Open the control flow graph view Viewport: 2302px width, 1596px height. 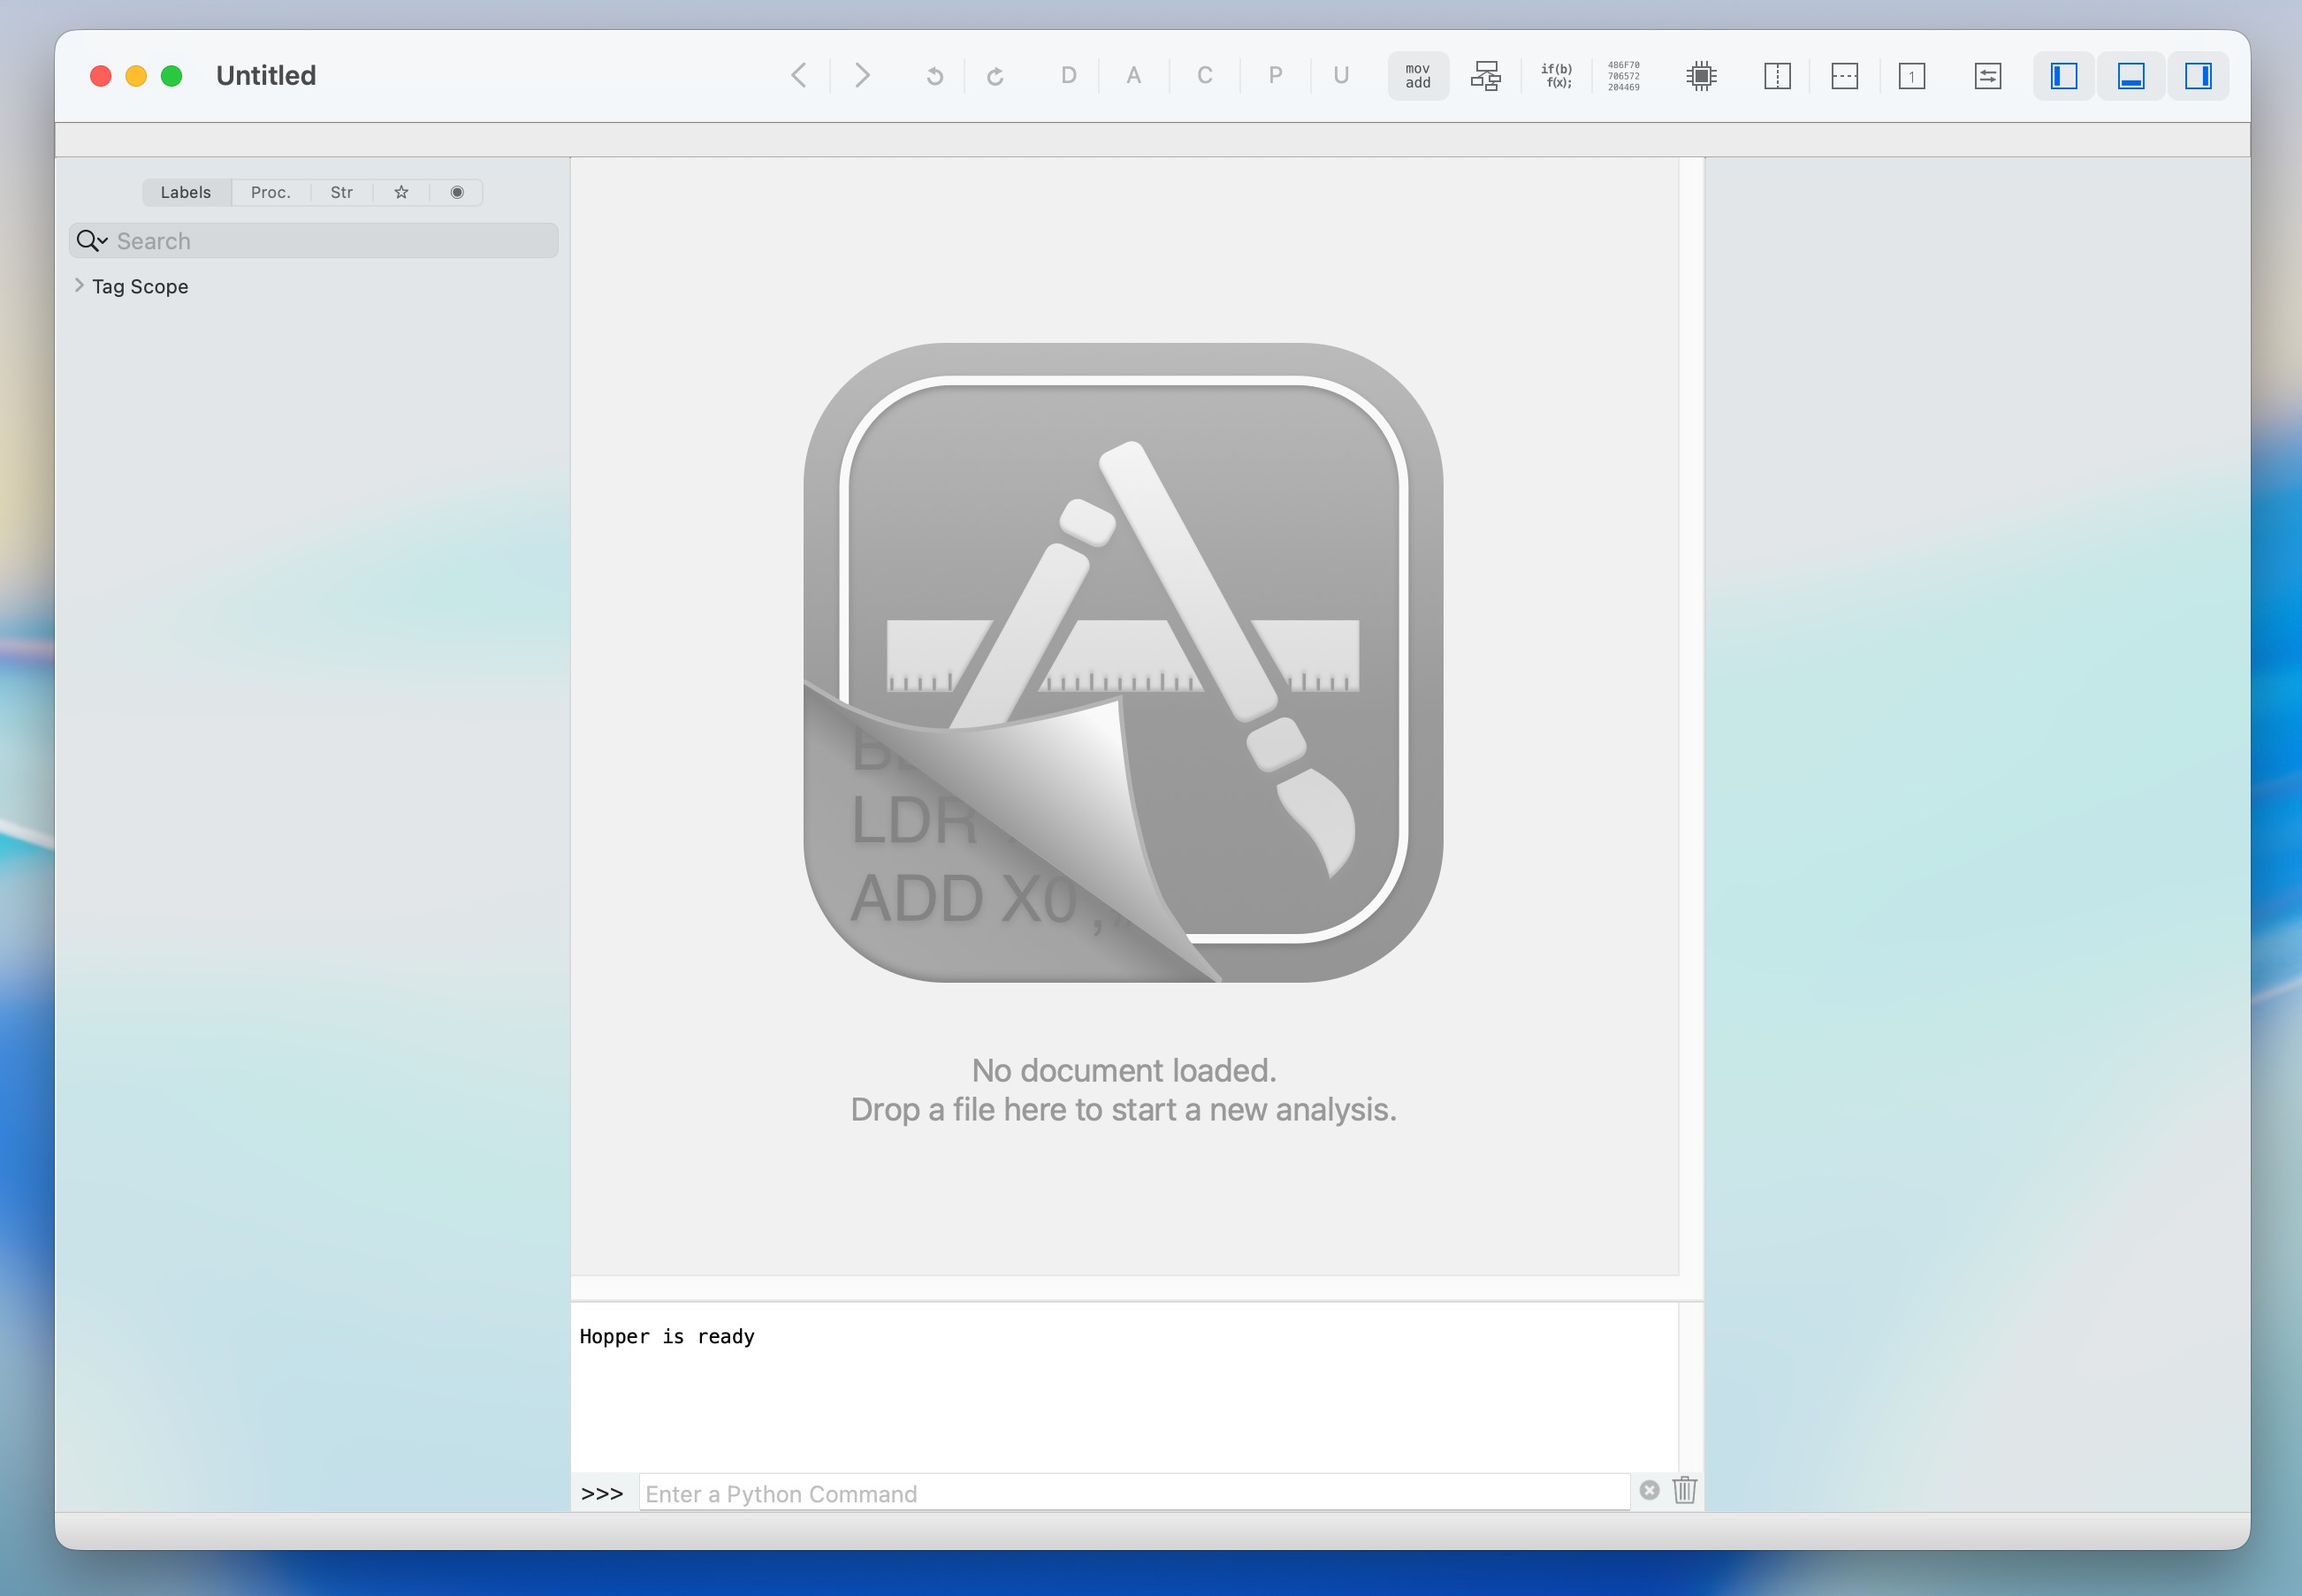tap(1486, 76)
